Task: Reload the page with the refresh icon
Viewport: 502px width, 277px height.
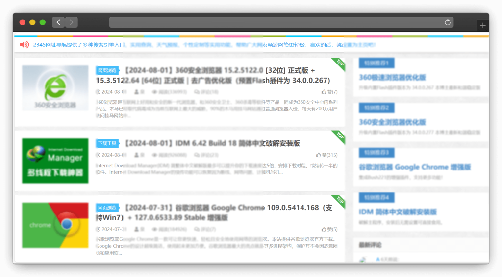Action: pos(447,22)
